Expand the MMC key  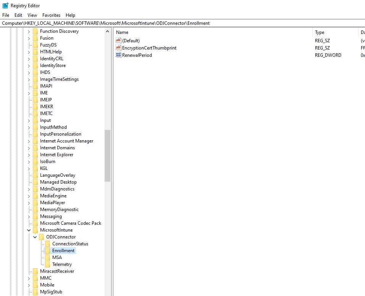pos(29,278)
